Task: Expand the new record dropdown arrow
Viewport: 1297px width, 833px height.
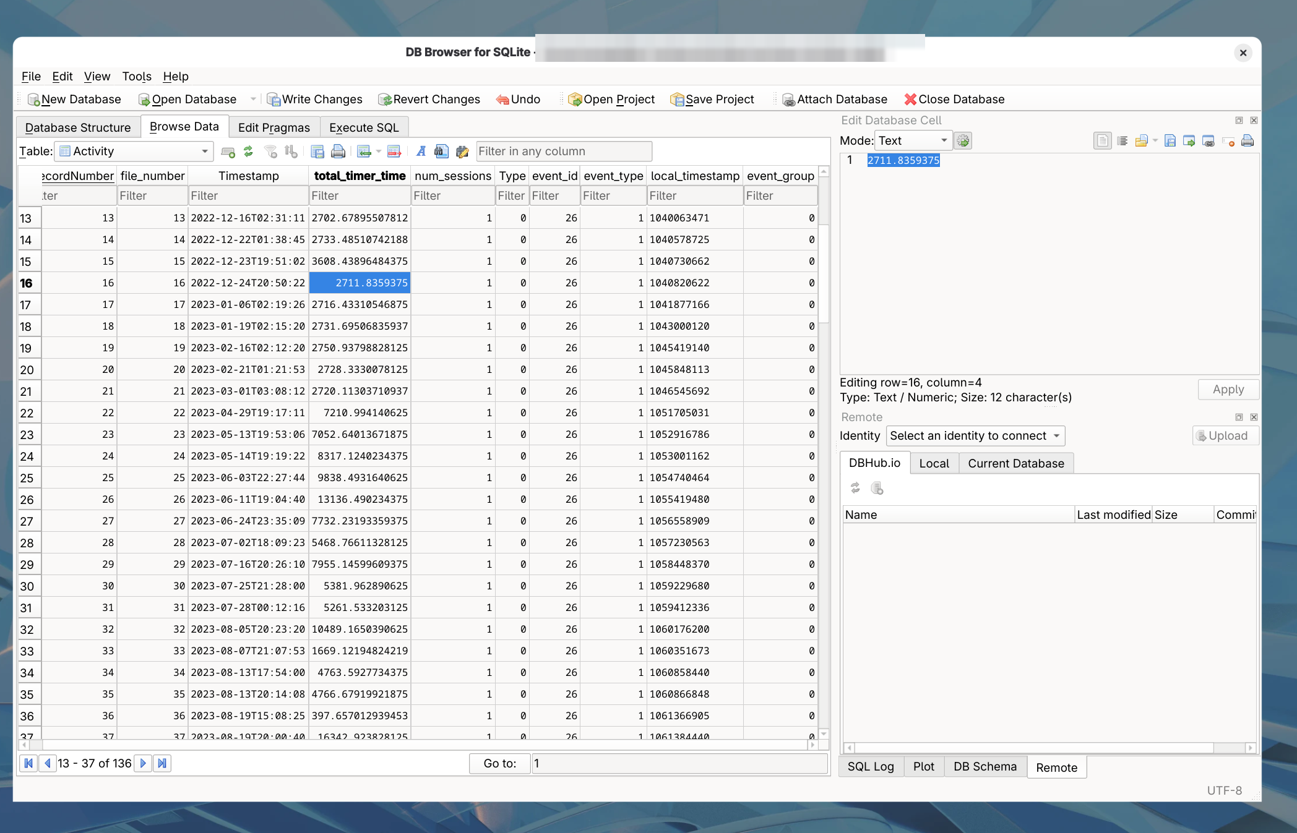Action: click(x=379, y=151)
